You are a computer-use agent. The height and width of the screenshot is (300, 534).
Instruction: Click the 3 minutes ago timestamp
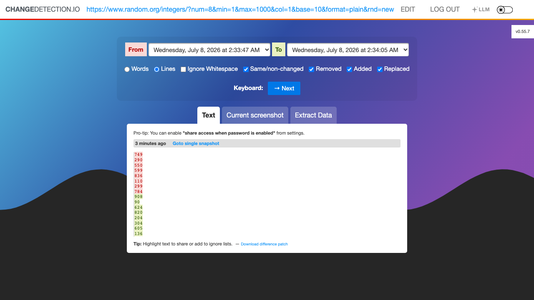click(x=151, y=143)
